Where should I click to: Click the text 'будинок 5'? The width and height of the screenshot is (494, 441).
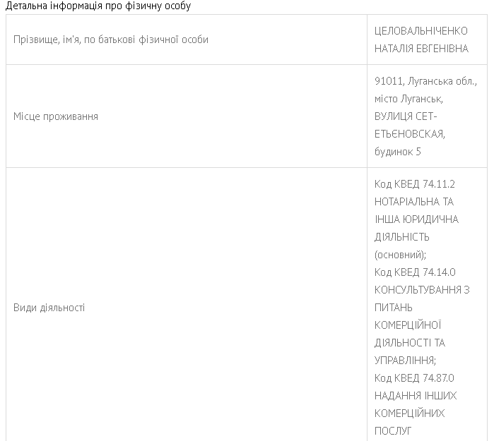[398, 152]
